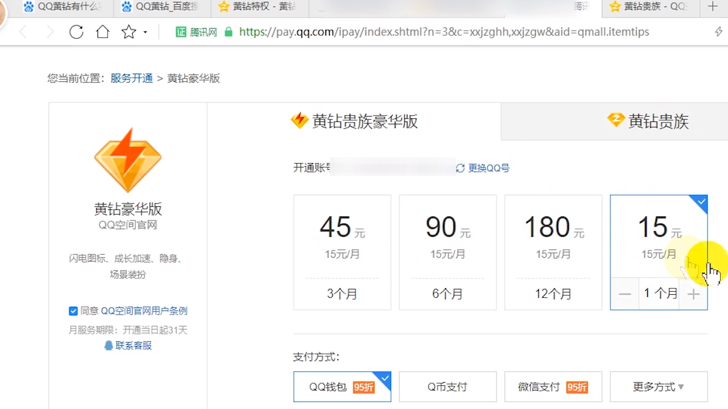The height and width of the screenshot is (409, 728).
Task: Click the lightning speed-mode icon in address bar
Action: pos(718,32)
